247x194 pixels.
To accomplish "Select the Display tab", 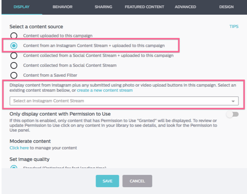I will point(21,7).
